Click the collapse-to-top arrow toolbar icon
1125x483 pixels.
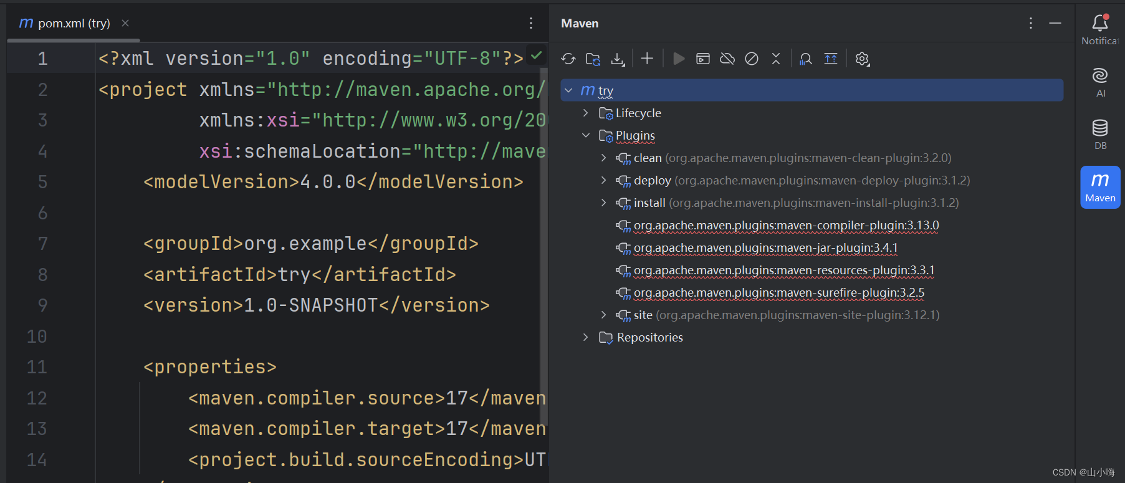point(831,59)
